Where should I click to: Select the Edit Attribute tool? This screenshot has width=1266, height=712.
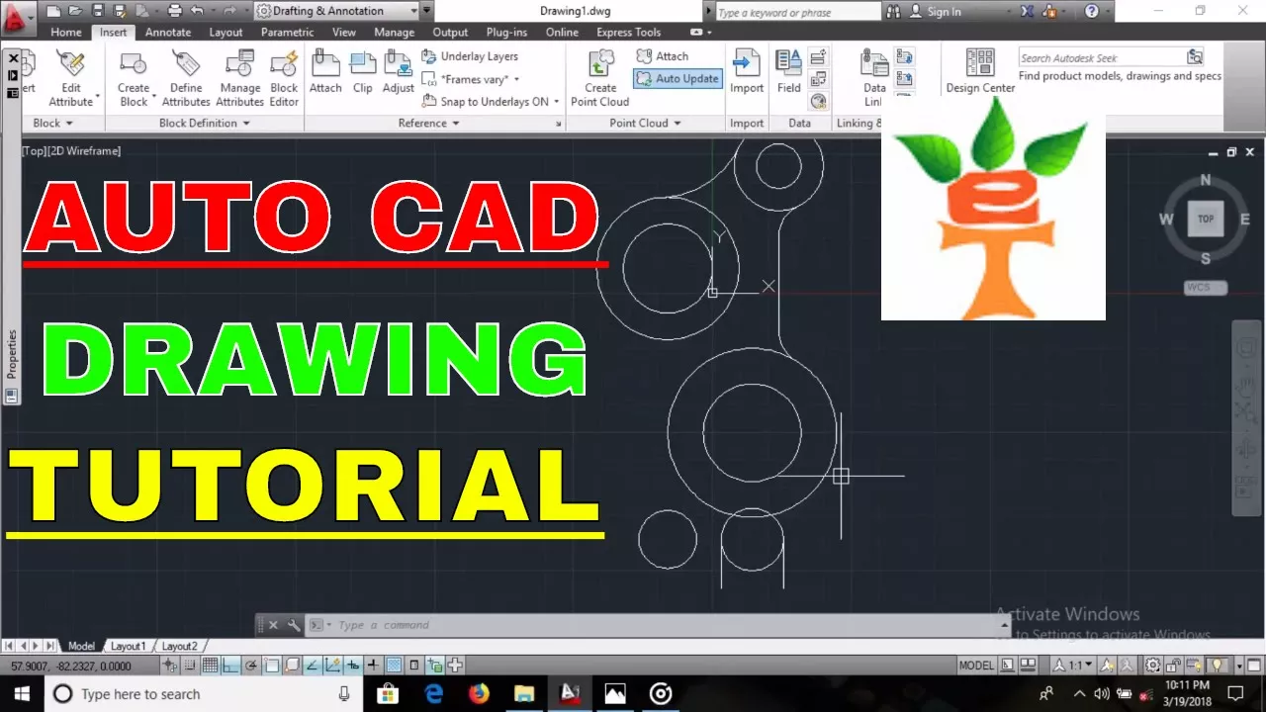[x=71, y=77]
